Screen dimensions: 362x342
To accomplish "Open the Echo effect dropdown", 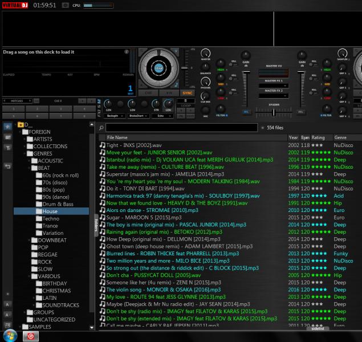I will [162, 116].
